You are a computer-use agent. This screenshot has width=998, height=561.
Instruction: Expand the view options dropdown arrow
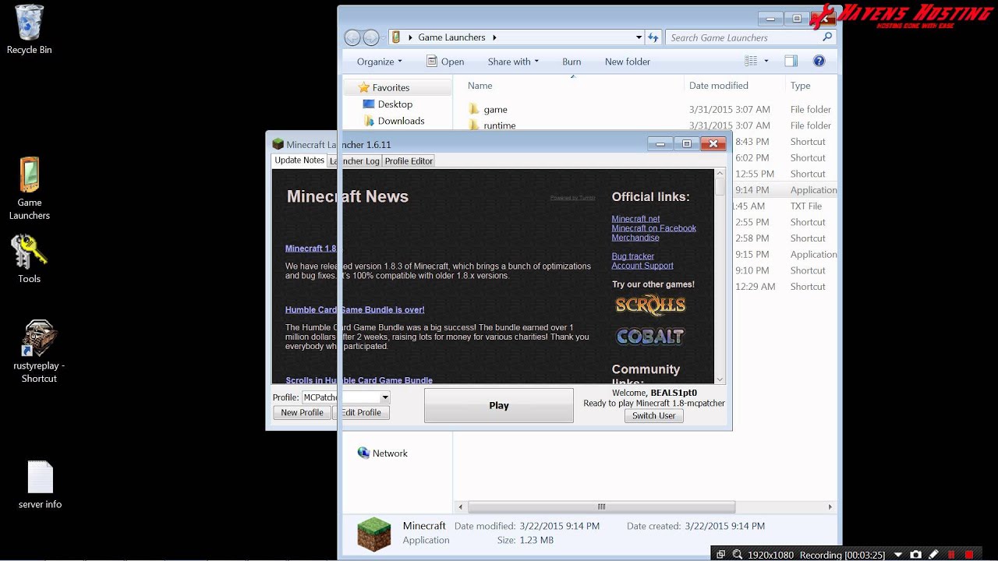(766, 61)
